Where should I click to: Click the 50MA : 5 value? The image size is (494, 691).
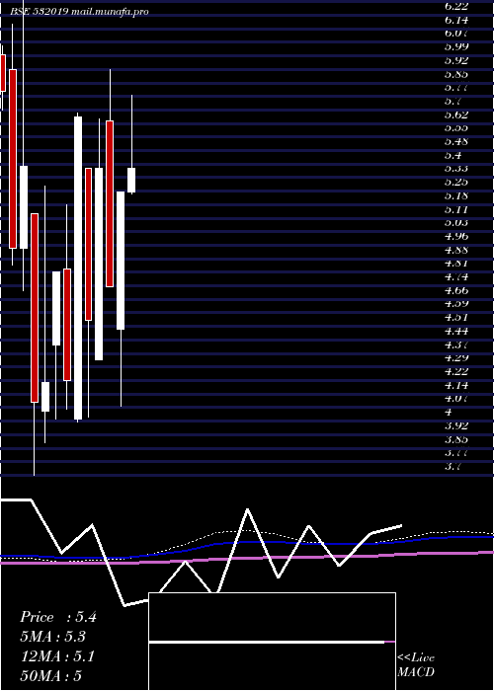tap(51, 676)
